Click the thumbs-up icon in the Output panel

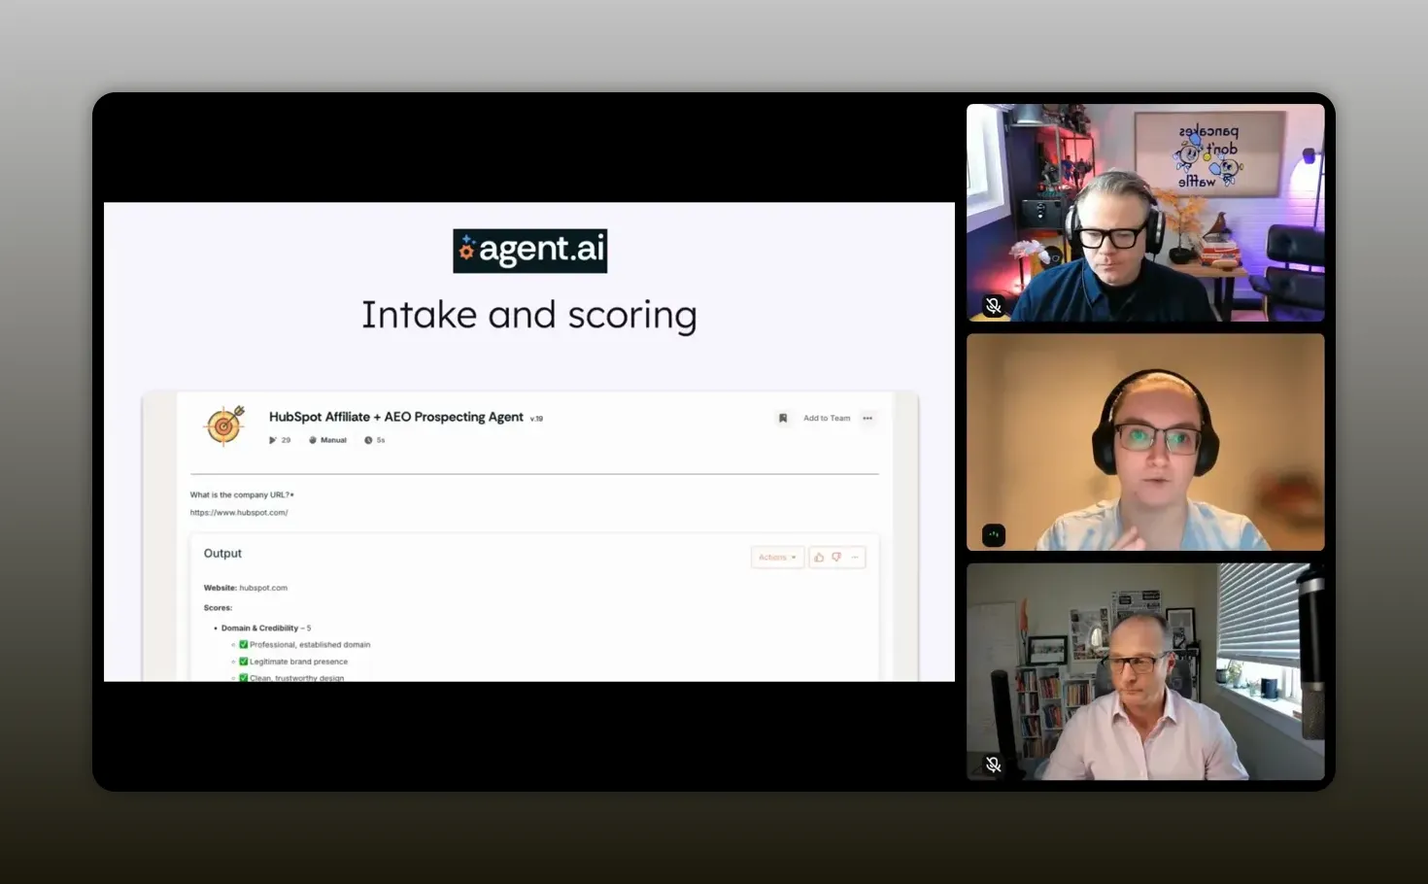(819, 558)
